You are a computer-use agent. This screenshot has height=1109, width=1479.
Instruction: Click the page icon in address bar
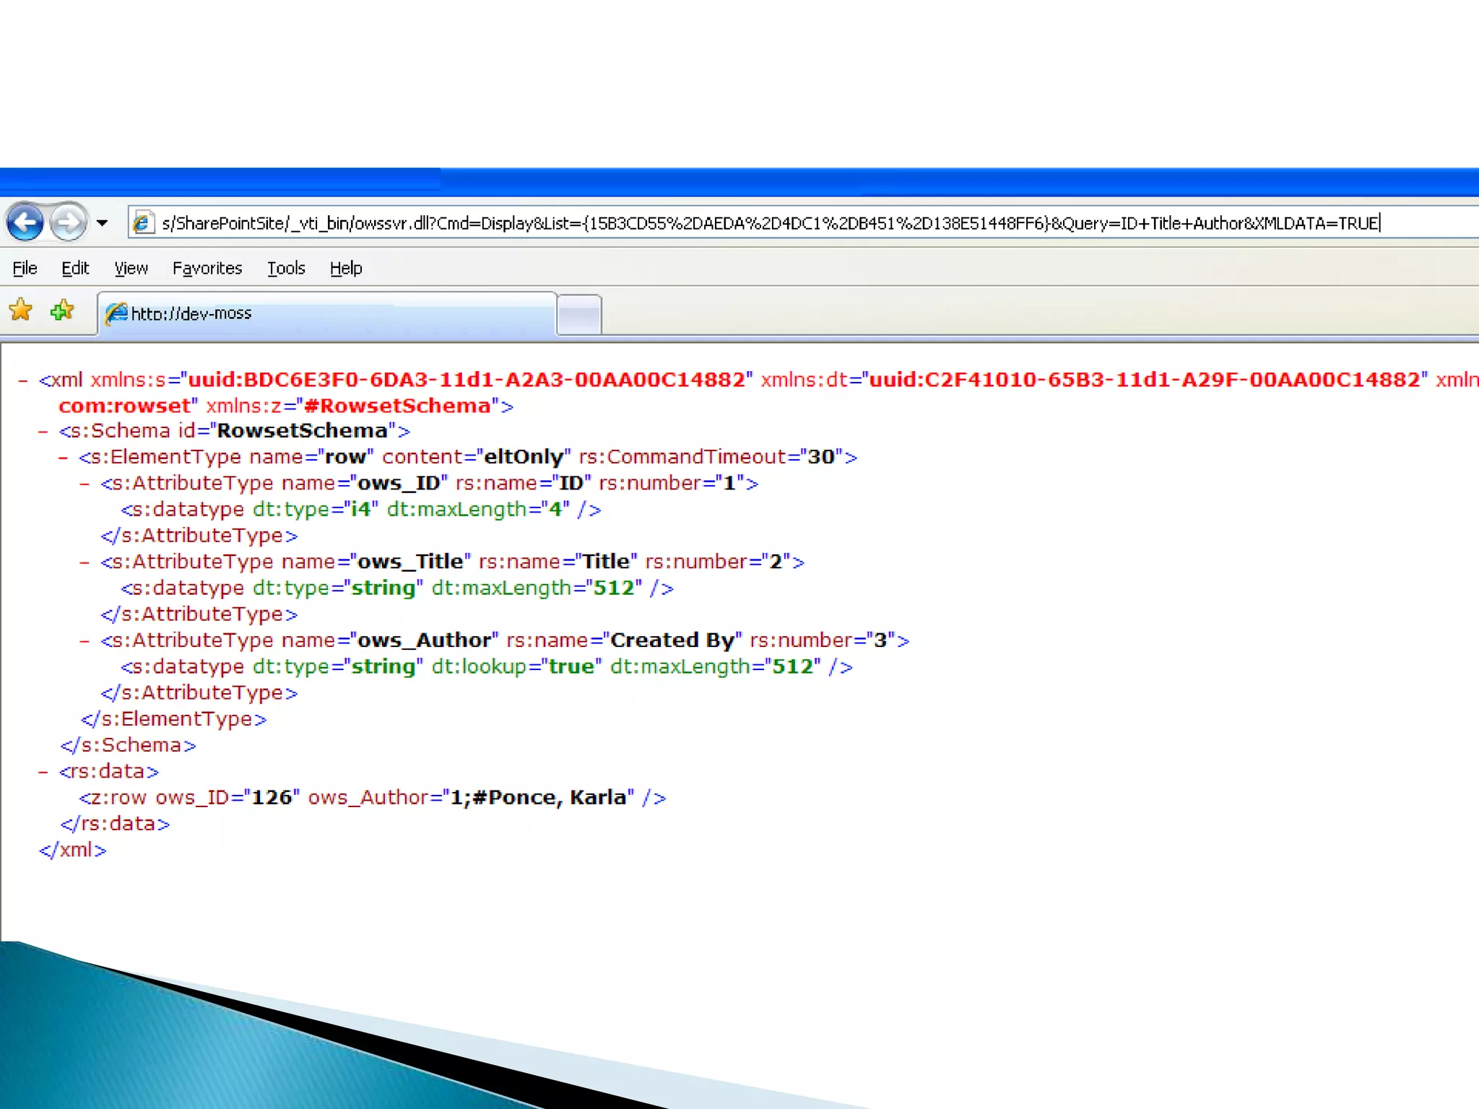coord(142,222)
